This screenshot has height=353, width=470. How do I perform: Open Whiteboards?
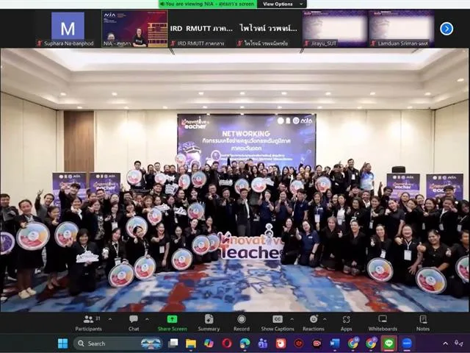(383, 324)
